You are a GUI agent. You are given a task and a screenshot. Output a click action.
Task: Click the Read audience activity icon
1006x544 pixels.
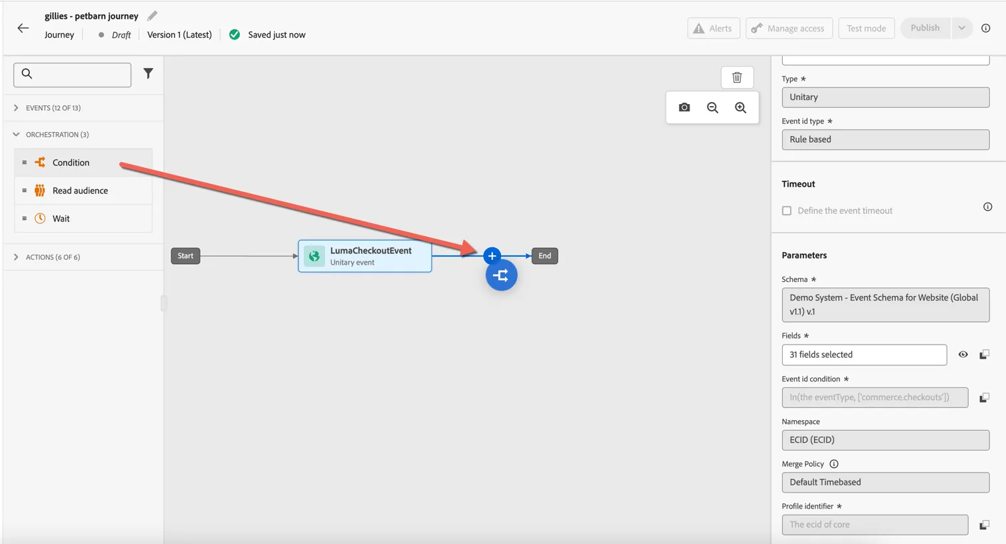[40, 190]
